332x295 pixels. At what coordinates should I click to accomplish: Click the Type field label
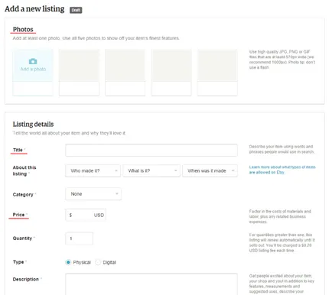18,262
